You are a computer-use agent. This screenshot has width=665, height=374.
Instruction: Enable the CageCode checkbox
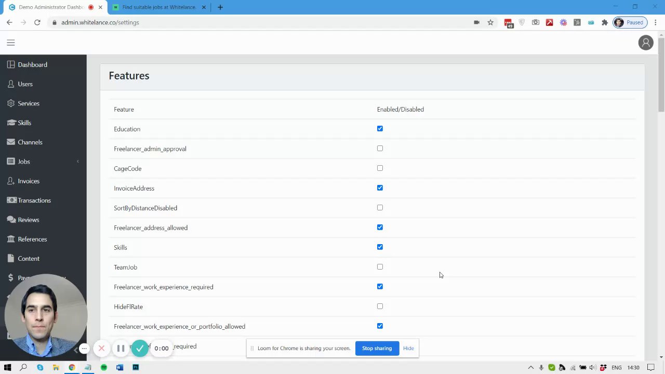[x=380, y=168]
